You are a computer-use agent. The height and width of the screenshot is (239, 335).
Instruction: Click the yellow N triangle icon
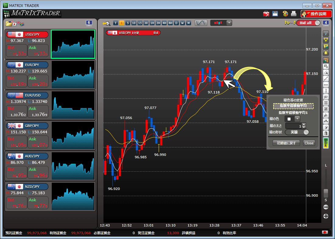tap(326, 40)
